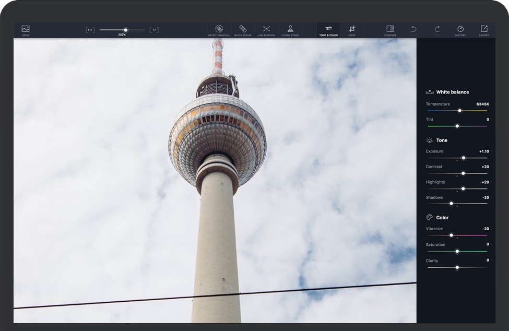
Task: Toggle the Compare before/after view
Action: tap(390, 30)
